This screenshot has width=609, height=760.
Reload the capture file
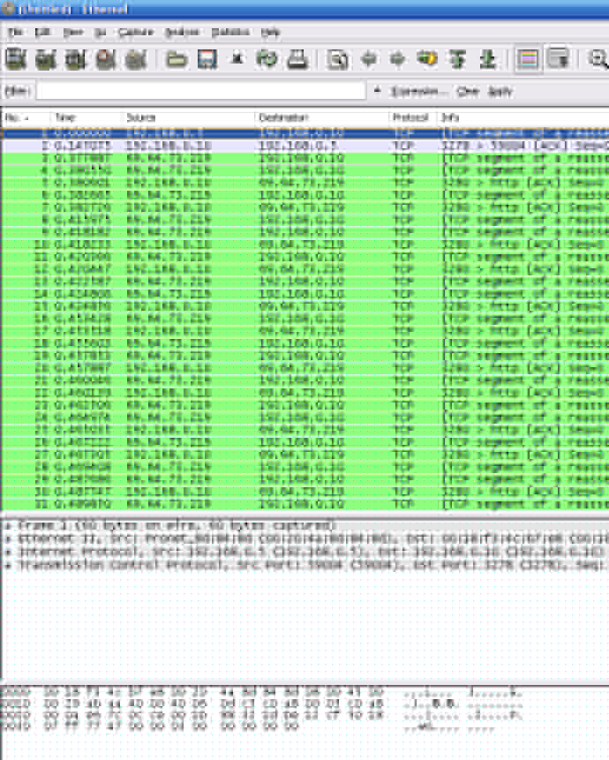tap(267, 59)
